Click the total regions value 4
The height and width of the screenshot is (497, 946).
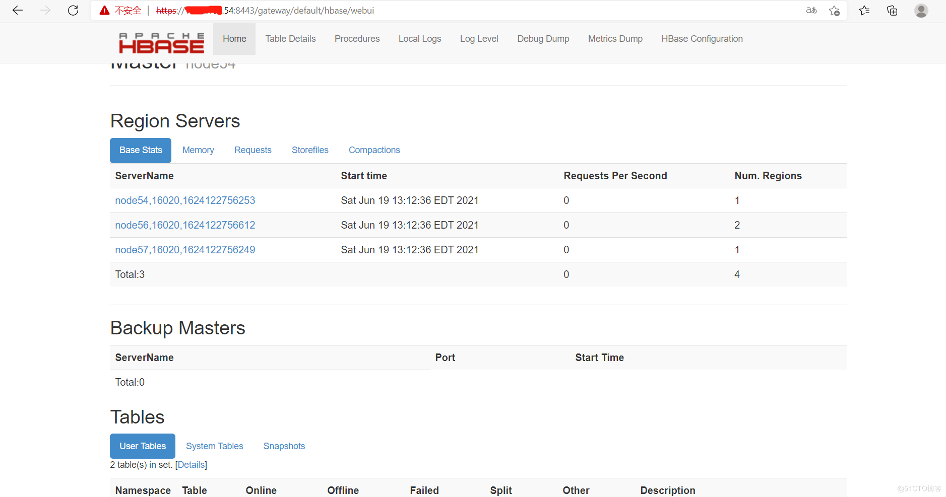point(737,274)
